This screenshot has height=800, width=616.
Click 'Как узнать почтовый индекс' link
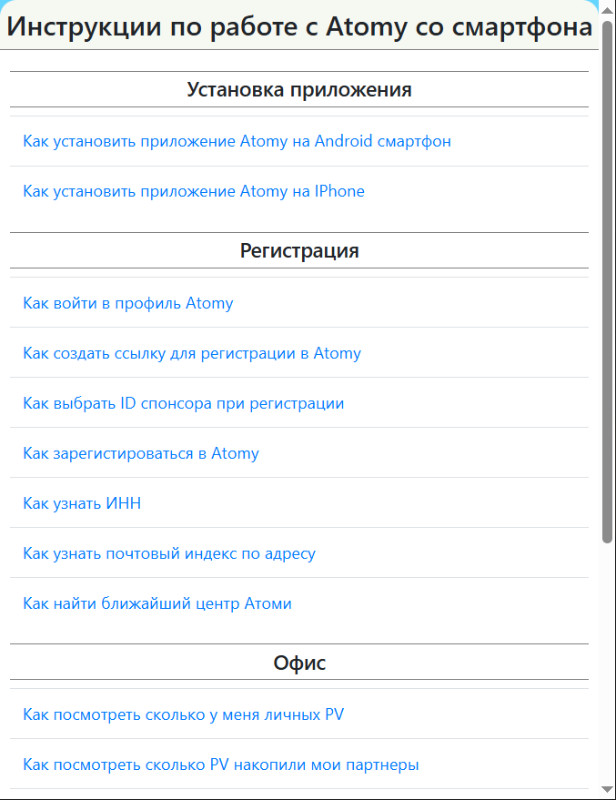click(x=168, y=553)
